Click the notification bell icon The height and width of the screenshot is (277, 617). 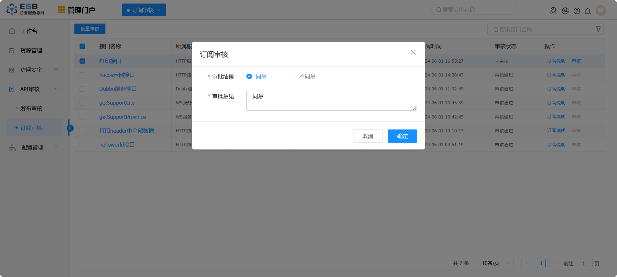tap(588, 11)
